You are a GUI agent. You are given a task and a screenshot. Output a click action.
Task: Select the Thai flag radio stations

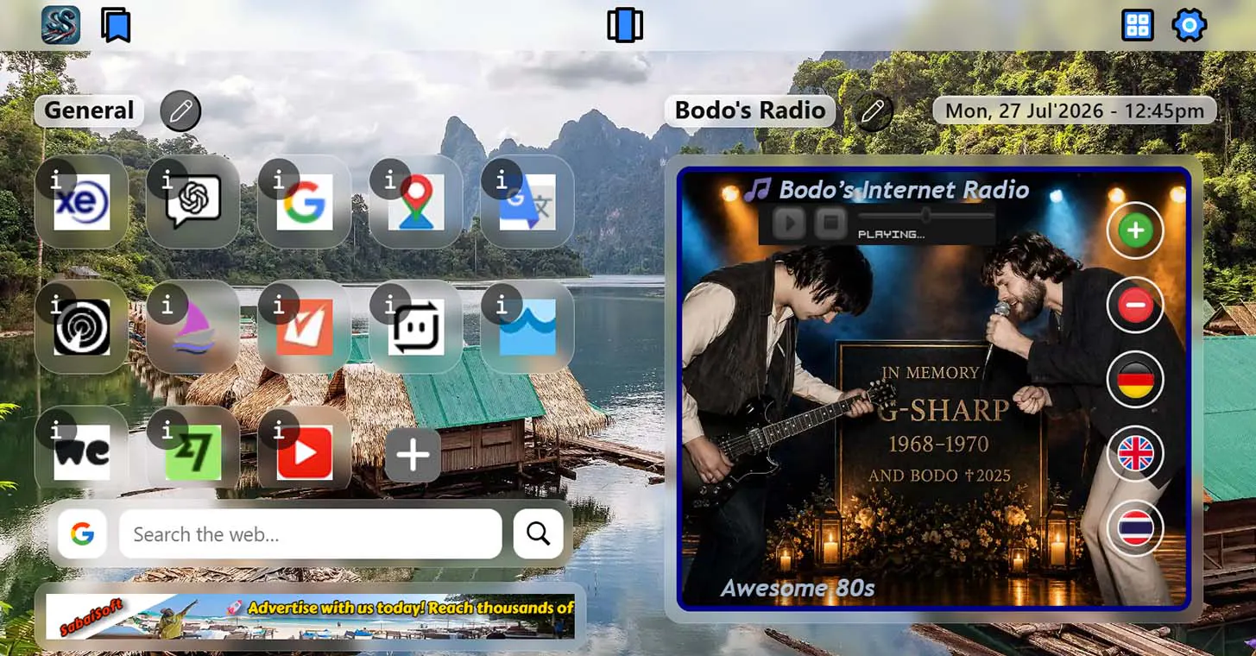coord(1136,528)
